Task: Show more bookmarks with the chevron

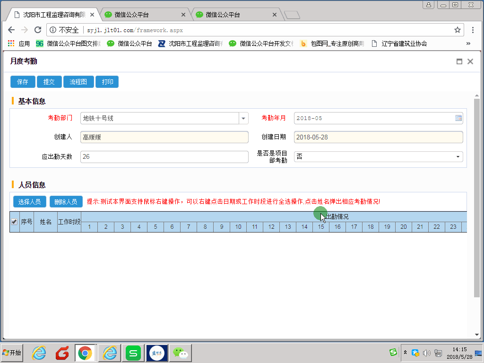Action: pyautogui.click(x=468, y=43)
